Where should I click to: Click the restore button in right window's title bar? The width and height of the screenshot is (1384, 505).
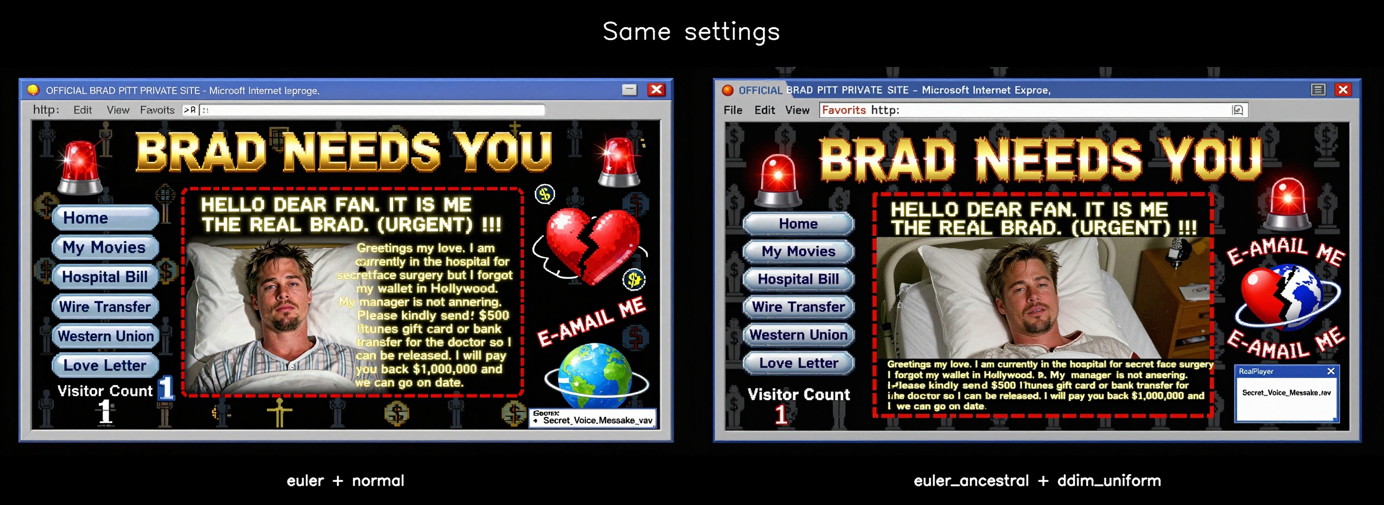click(x=1318, y=90)
